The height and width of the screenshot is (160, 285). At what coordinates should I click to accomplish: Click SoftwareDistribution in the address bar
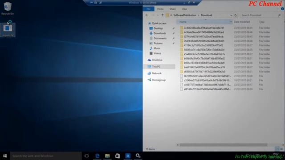(x=185, y=15)
